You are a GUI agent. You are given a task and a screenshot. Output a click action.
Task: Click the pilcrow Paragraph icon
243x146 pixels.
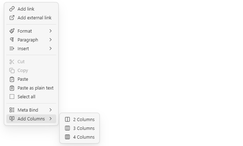(x=12, y=40)
